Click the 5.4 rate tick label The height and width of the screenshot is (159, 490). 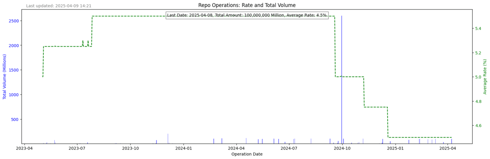click(x=478, y=28)
